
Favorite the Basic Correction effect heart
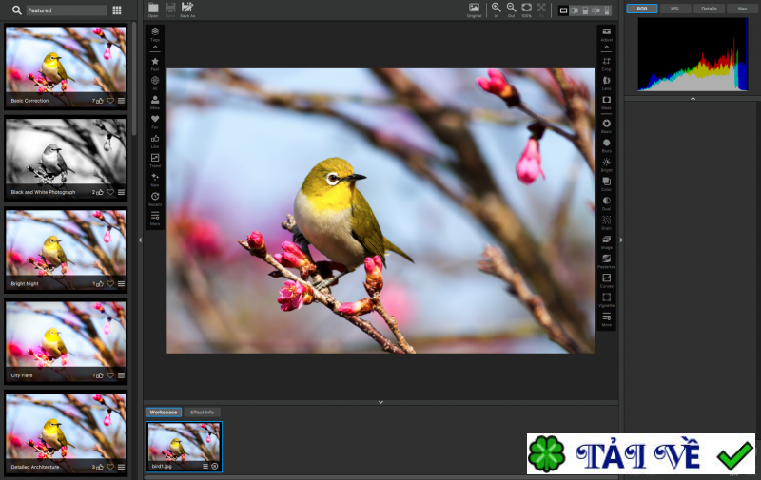(110, 101)
